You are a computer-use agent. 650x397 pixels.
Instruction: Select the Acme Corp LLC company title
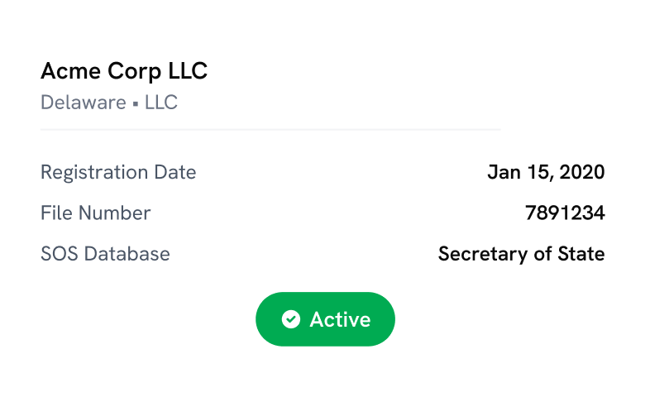[124, 72]
